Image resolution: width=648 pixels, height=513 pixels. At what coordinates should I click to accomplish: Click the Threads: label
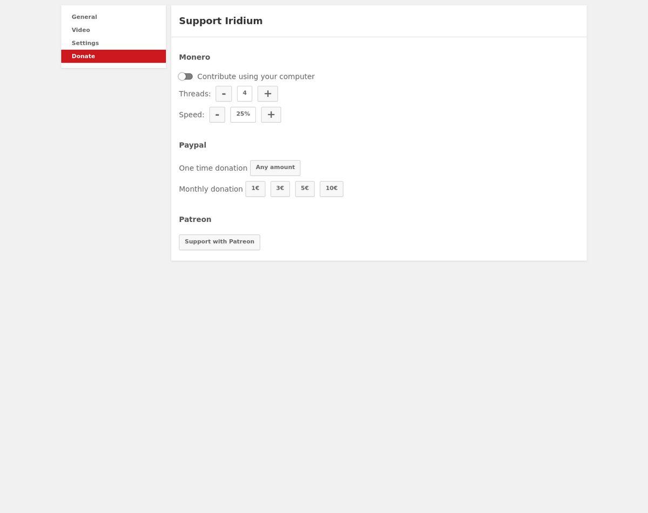195,94
